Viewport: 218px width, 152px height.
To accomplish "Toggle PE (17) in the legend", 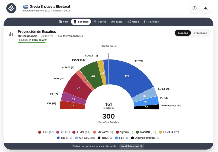I will pyautogui.click(x=63, y=132).
